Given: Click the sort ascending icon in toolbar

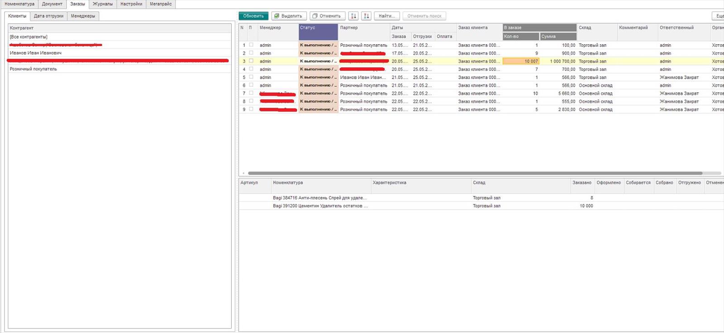Looking at the screenshot, I should click(x=353, y=16).
